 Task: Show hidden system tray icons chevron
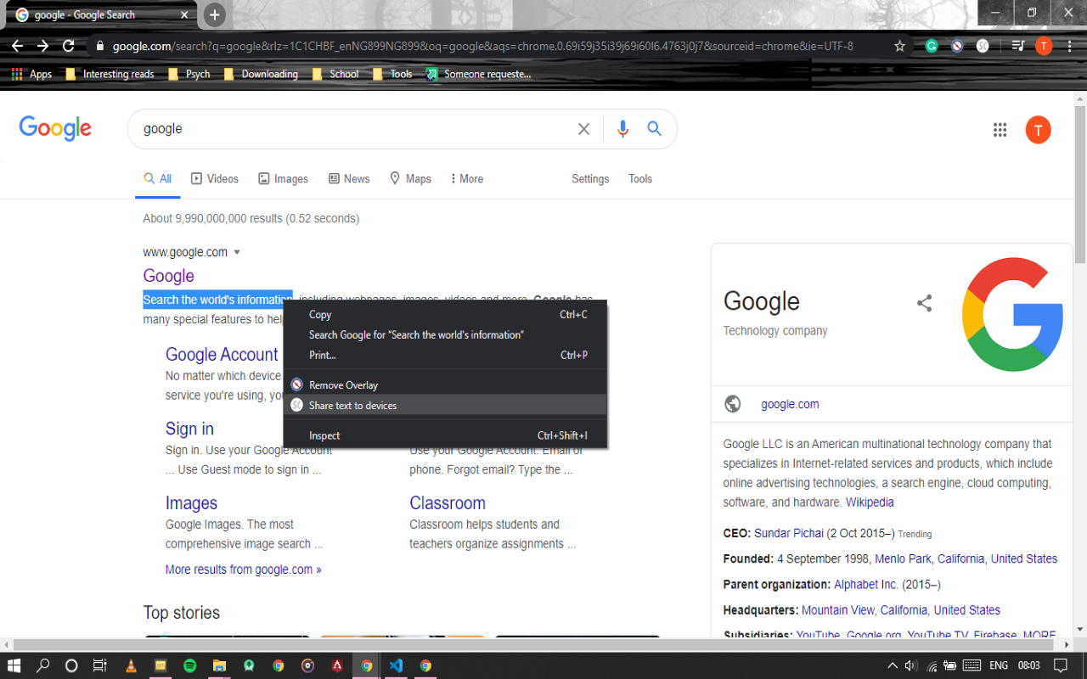[892, 665]
